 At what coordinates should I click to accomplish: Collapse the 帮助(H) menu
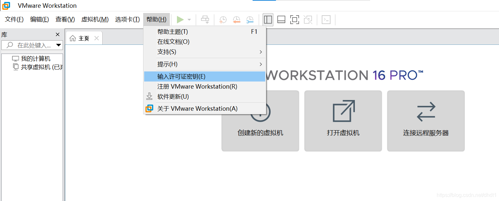(x=156, y=19)
